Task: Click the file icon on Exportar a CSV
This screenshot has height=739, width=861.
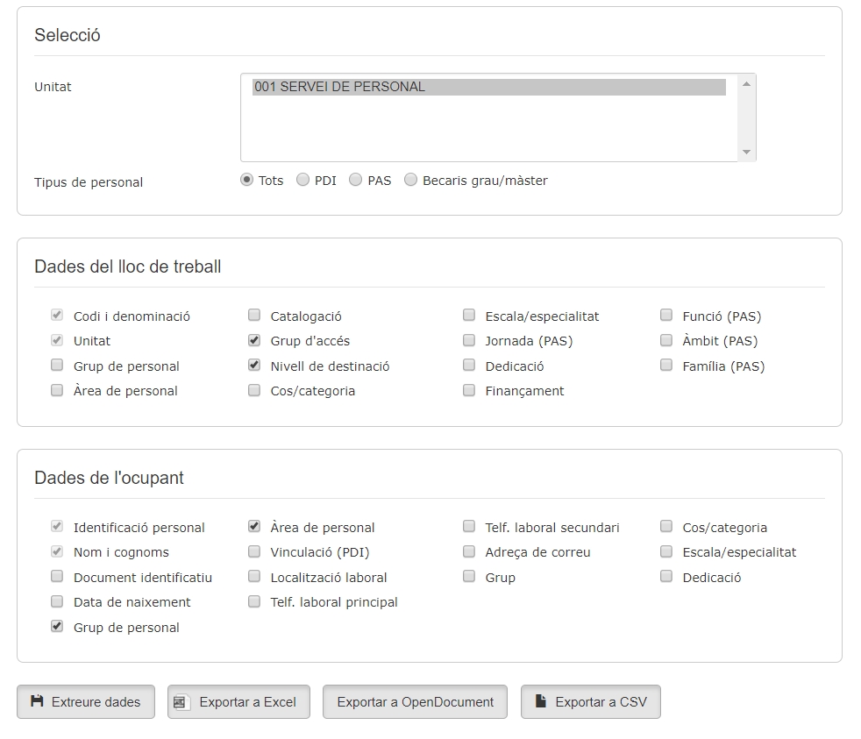Action: [x=541, y=701]
